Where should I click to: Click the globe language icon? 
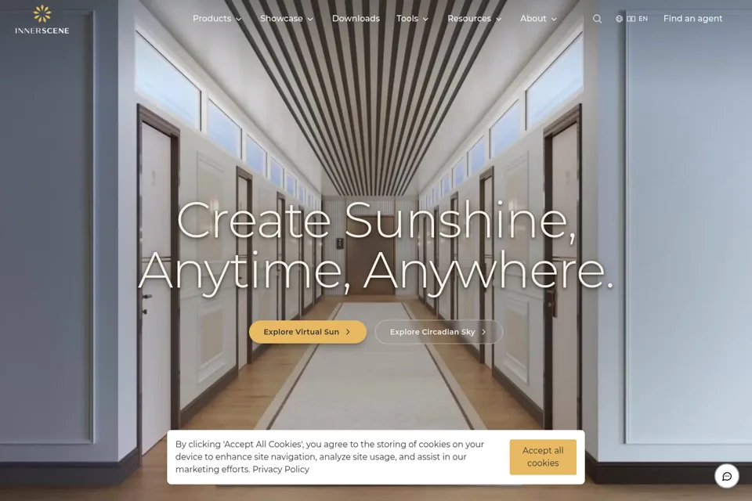619,19
